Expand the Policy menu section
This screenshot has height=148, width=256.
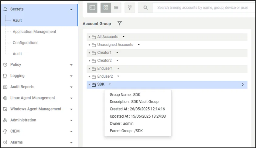71,65
